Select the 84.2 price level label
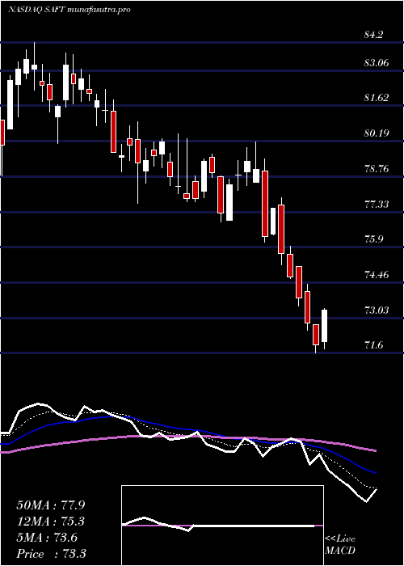The width and height of the screenshot is (404, 566). pos(374,35)
